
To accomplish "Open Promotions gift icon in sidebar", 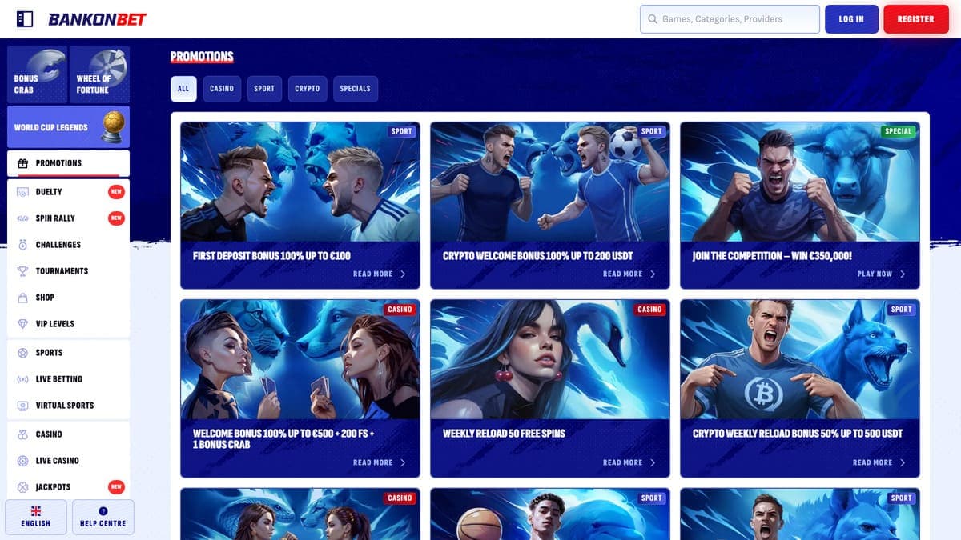I will pyautogui.click(x=22, y=163).
